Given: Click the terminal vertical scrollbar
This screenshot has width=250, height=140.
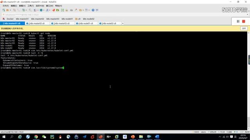Looking at the screenshot, I should coord(248,81).
